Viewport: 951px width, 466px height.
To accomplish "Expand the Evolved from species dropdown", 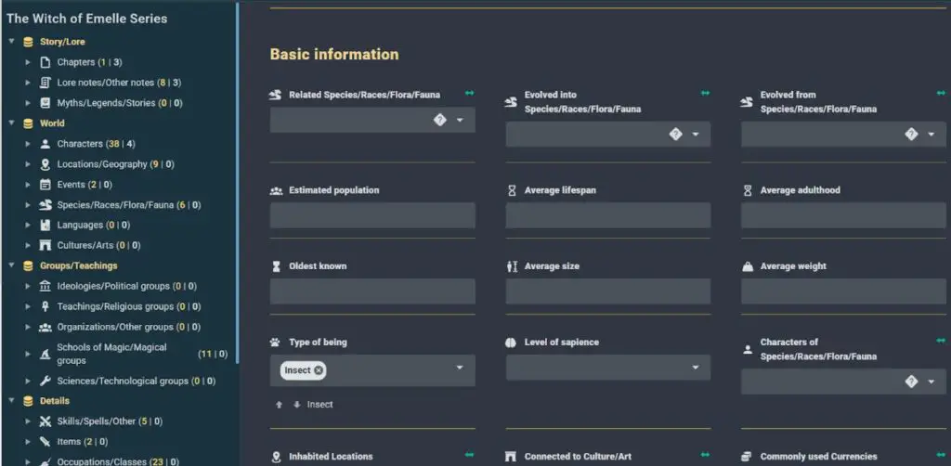I will point(931,135).
